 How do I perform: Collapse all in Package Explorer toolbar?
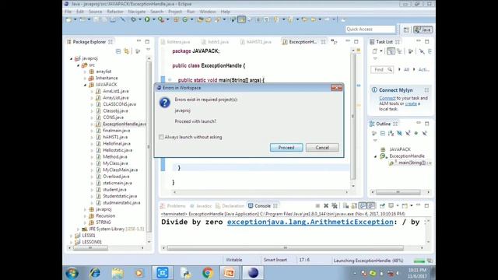tap(118, 51)
